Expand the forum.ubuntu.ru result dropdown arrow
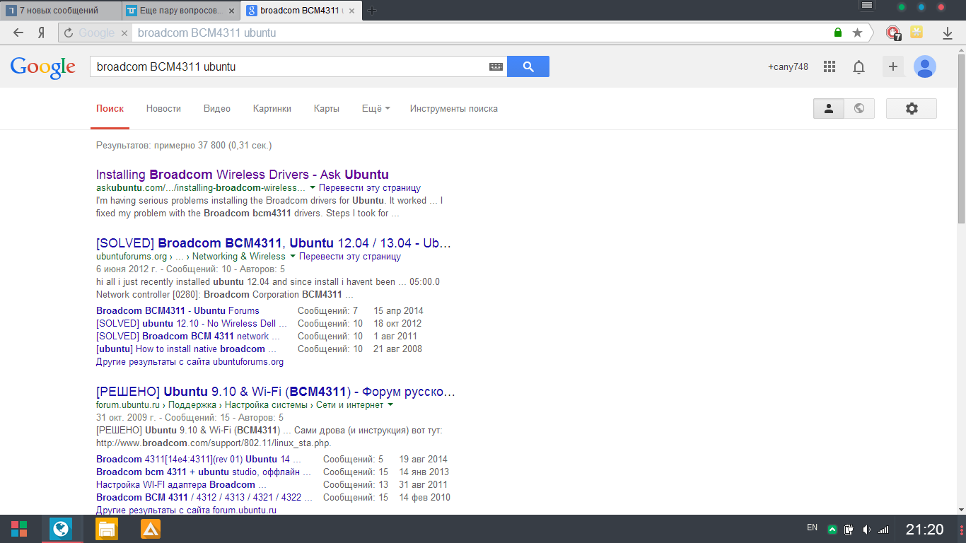Viewport: 966px width, 543px height. click(390, 405)
